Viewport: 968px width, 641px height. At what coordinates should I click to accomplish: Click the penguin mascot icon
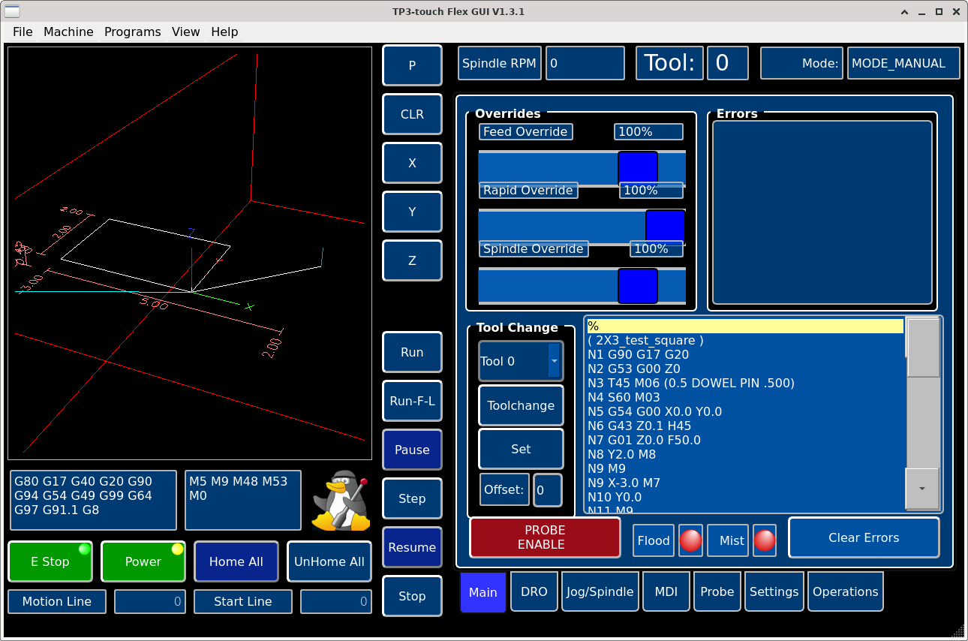click(x=341, y=501)
